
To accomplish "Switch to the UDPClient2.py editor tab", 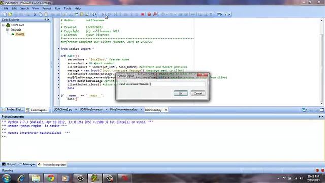I will (x=63, y=110).
